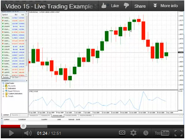Click the Custom Indicators icon

point(6,93)
